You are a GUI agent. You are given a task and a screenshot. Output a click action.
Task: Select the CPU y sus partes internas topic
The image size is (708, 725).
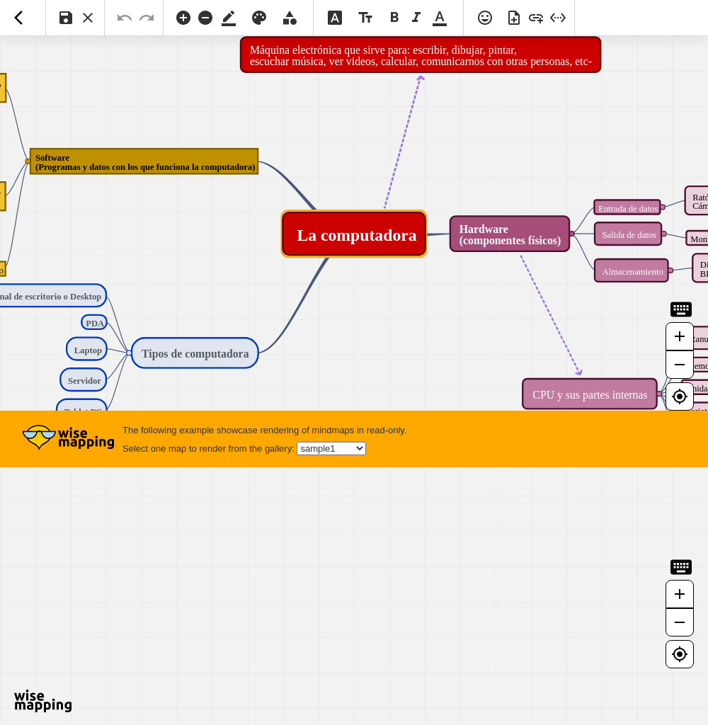(x=590, y=394)
